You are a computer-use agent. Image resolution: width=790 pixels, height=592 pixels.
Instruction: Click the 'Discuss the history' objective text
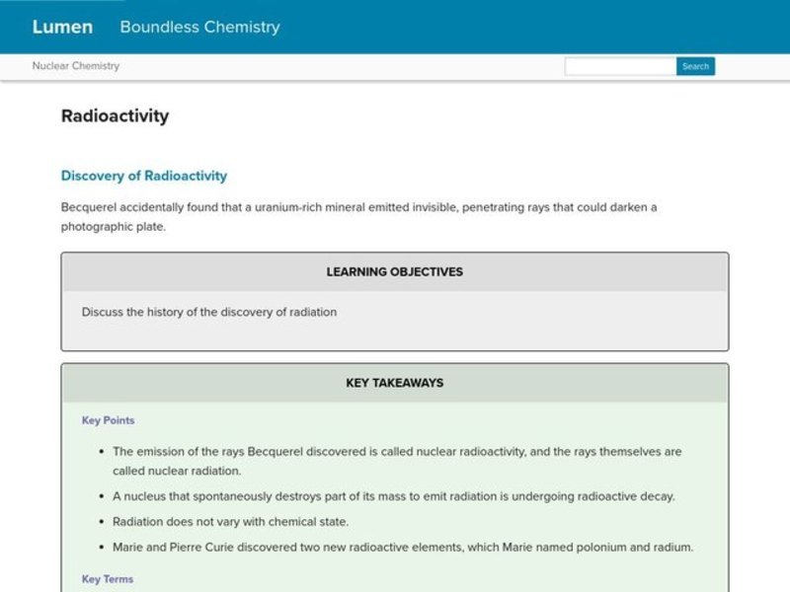[x=209, y=312]
